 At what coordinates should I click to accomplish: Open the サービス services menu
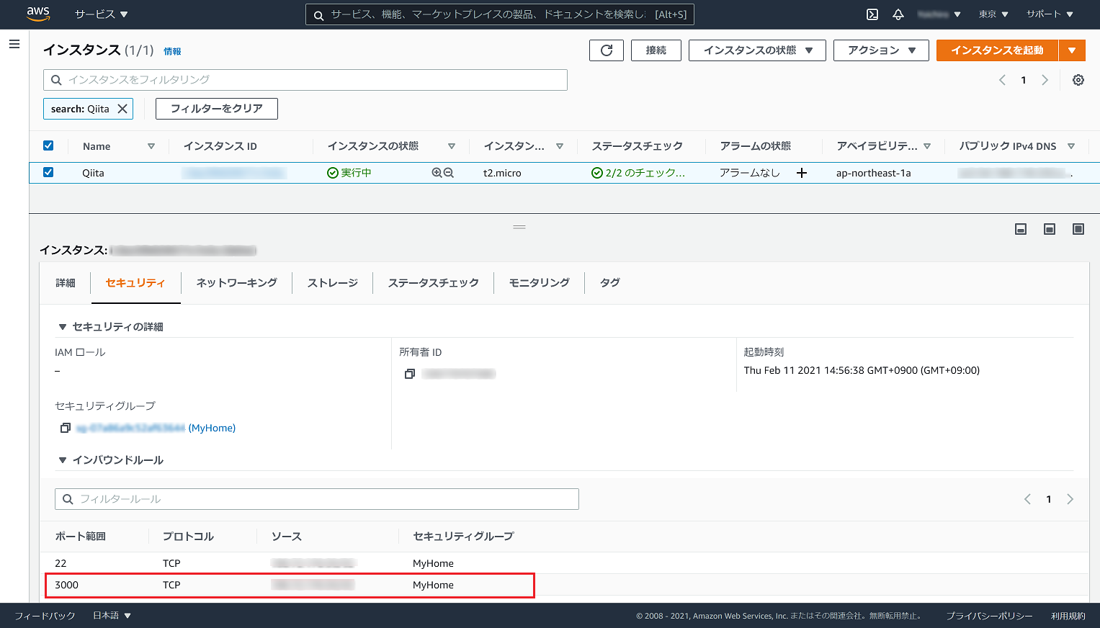tap(102, 14)
